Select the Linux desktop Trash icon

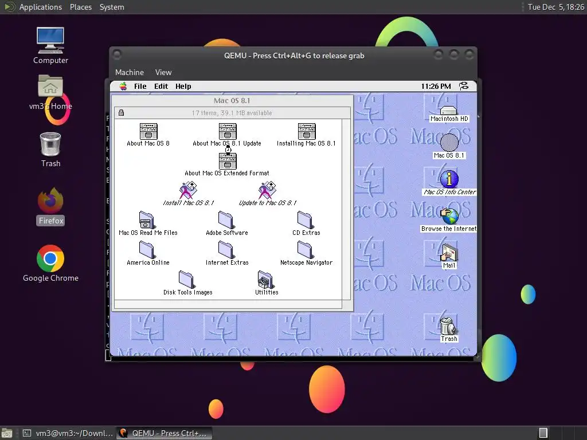pyautogui.click(x=50, y=144)
